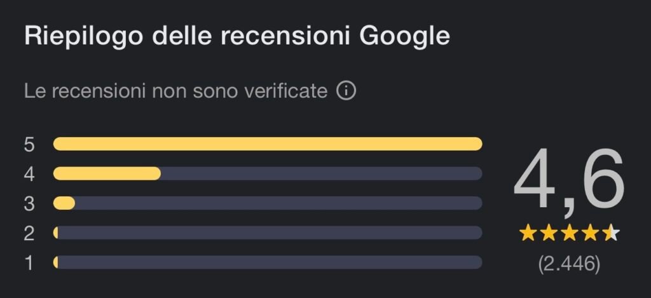
Task: Open the (2.446) review count
Action: [569, 264]
